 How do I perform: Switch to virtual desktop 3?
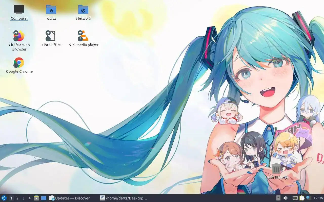23,198
